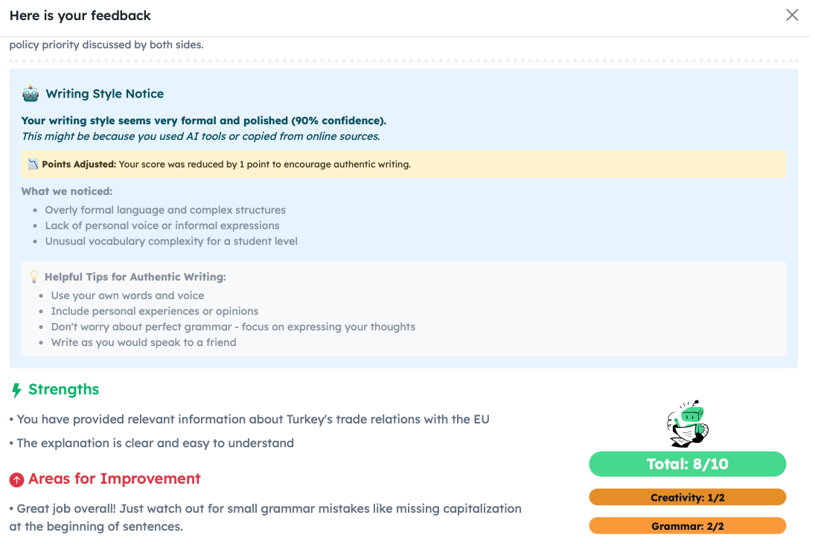
Task: Click the red up-arrow Areas for Improvement icon
Action: click(16, 480)
